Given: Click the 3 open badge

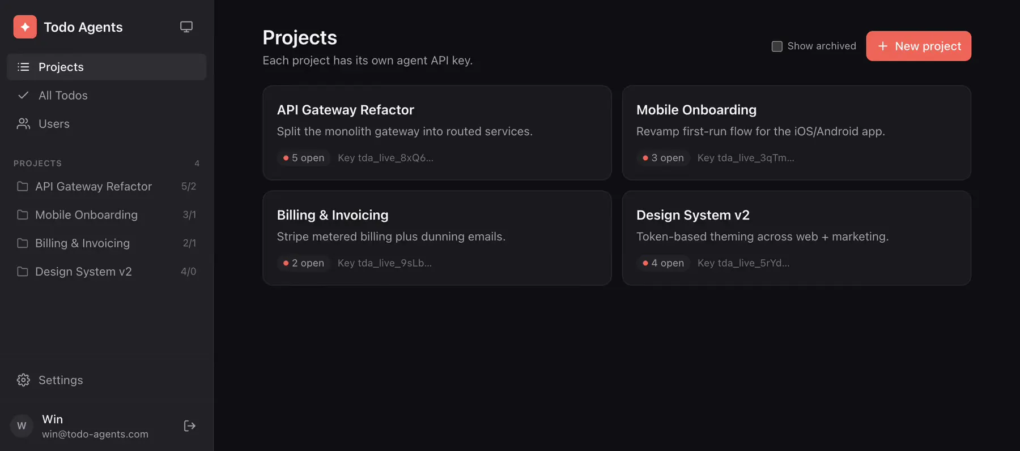Looking at the screenshot, I should [x=663, y=158].
